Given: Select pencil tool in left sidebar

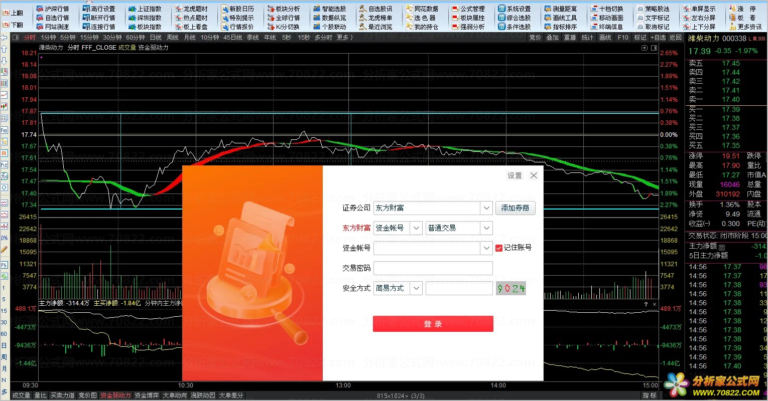Looking at the screenshot, I should point(4,249).
